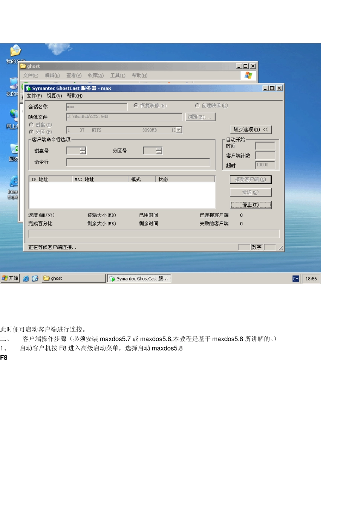Viewport: 358px width, 506px height.
Task: Click the 模式 column header
Action: coord(142,179)
